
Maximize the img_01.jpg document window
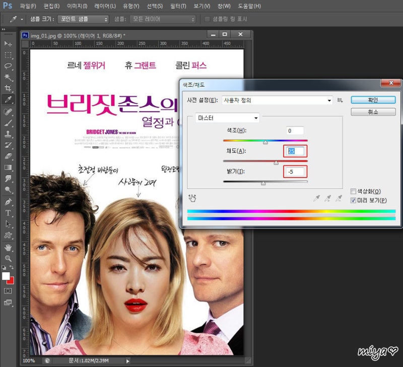[225, 34]
